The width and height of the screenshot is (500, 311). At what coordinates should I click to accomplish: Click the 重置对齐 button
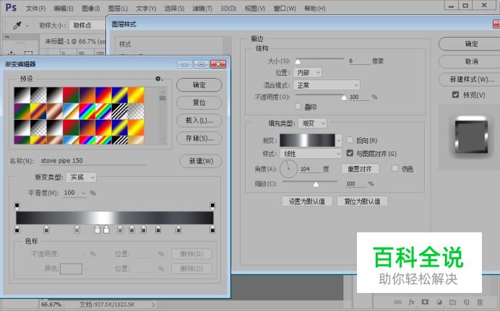[360, 169]
